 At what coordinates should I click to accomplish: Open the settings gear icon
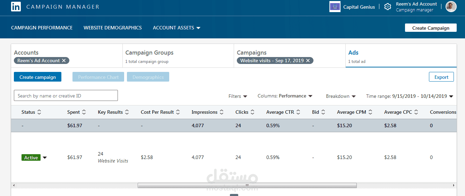coord(388,7)
